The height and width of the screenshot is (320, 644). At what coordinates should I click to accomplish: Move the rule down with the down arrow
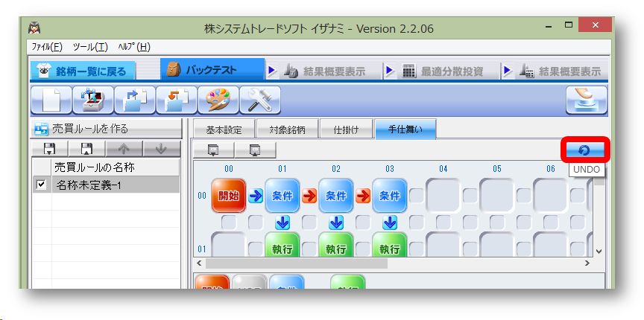coord(162,150)
